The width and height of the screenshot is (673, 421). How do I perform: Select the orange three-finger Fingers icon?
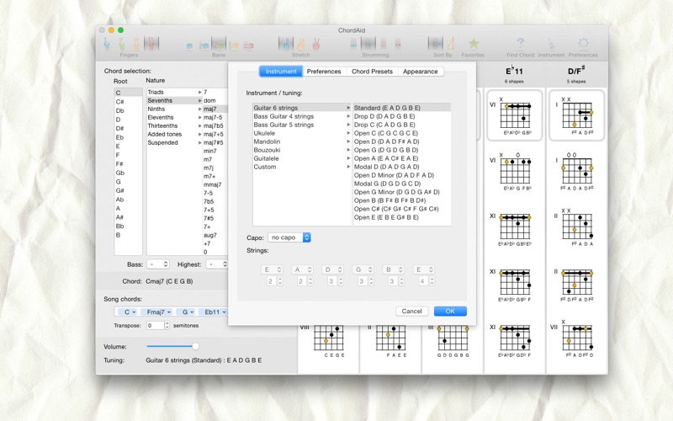click(x=136, y=44)
